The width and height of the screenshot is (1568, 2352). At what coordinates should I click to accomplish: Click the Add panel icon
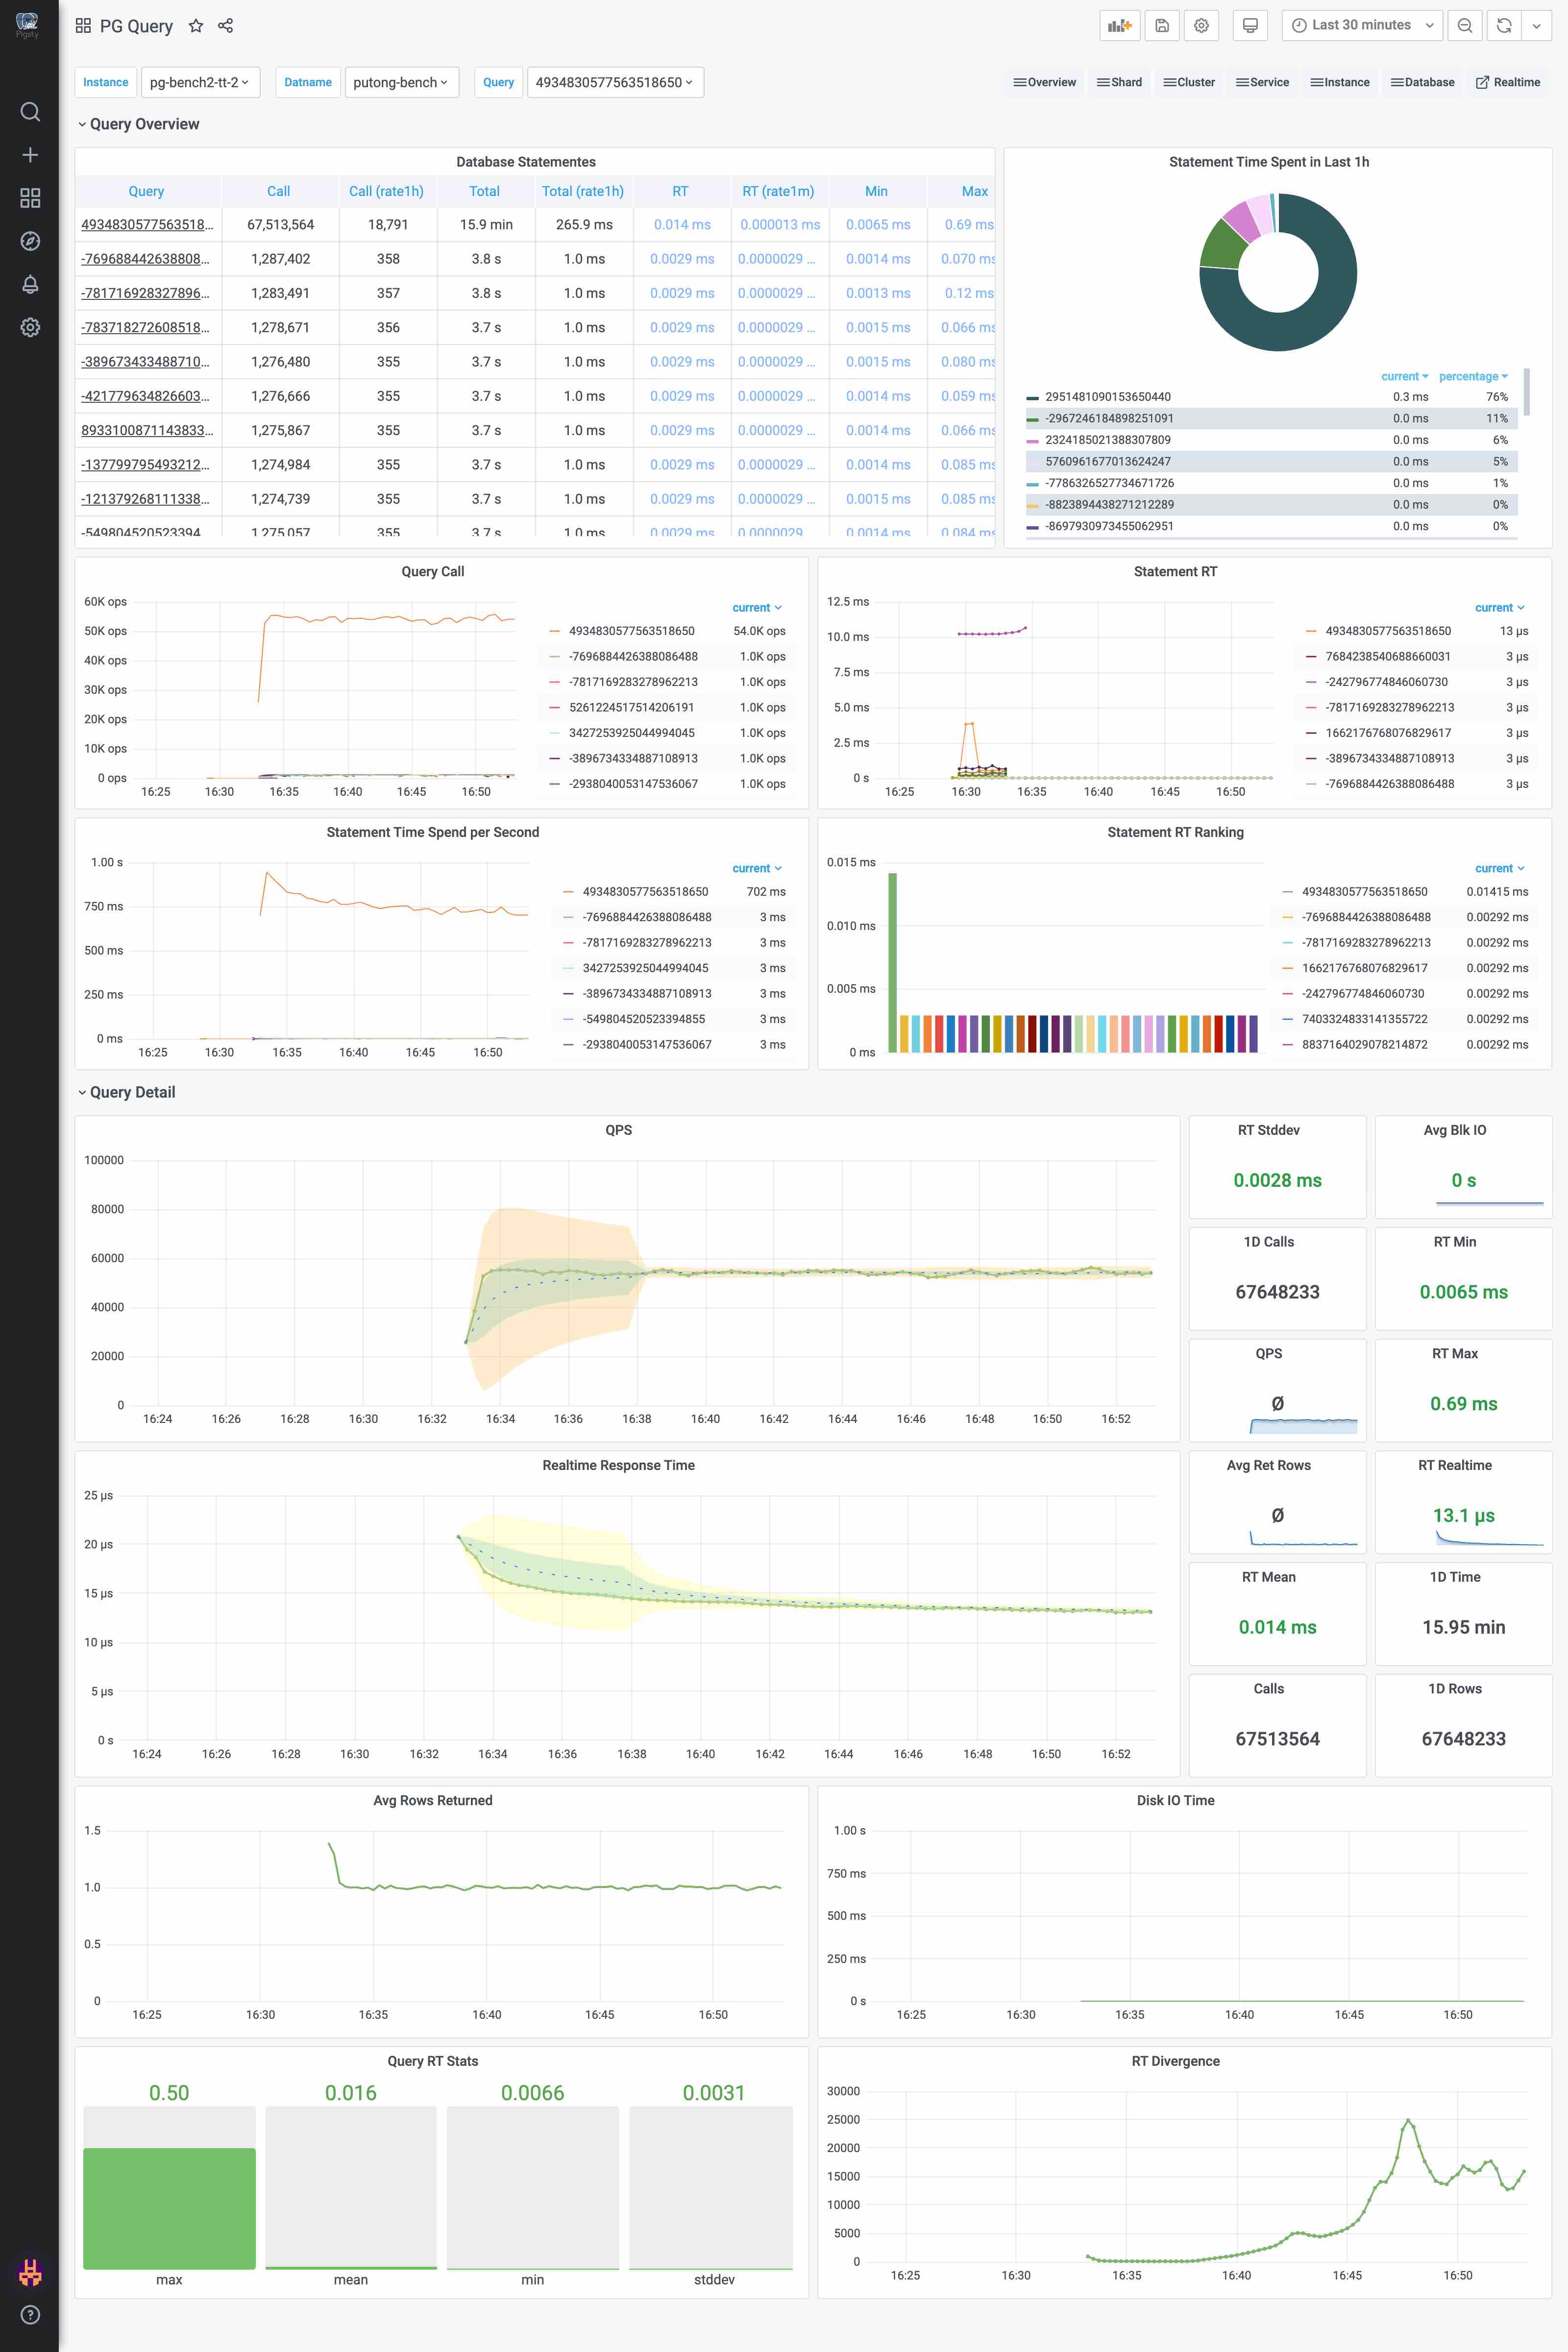1119,26
